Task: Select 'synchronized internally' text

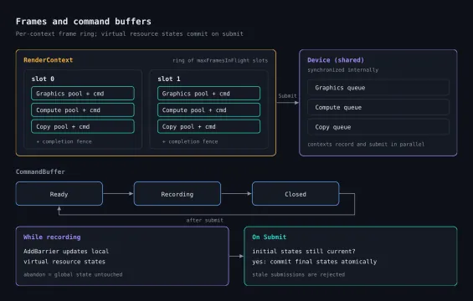Action: tap(343, 70)
